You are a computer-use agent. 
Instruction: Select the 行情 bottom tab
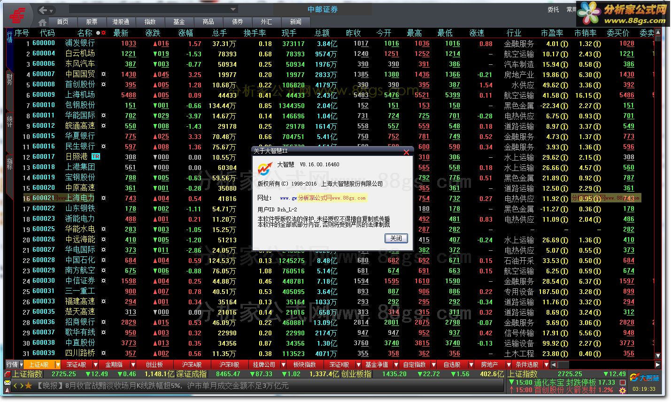tap(12, 365)
